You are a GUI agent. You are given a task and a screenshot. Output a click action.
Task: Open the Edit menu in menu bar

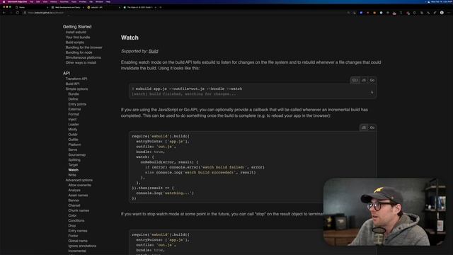38,1
